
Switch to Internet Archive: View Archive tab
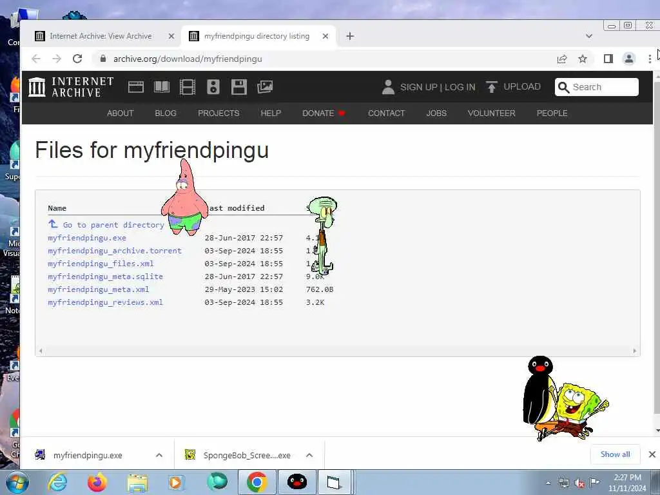pos(101,36)
